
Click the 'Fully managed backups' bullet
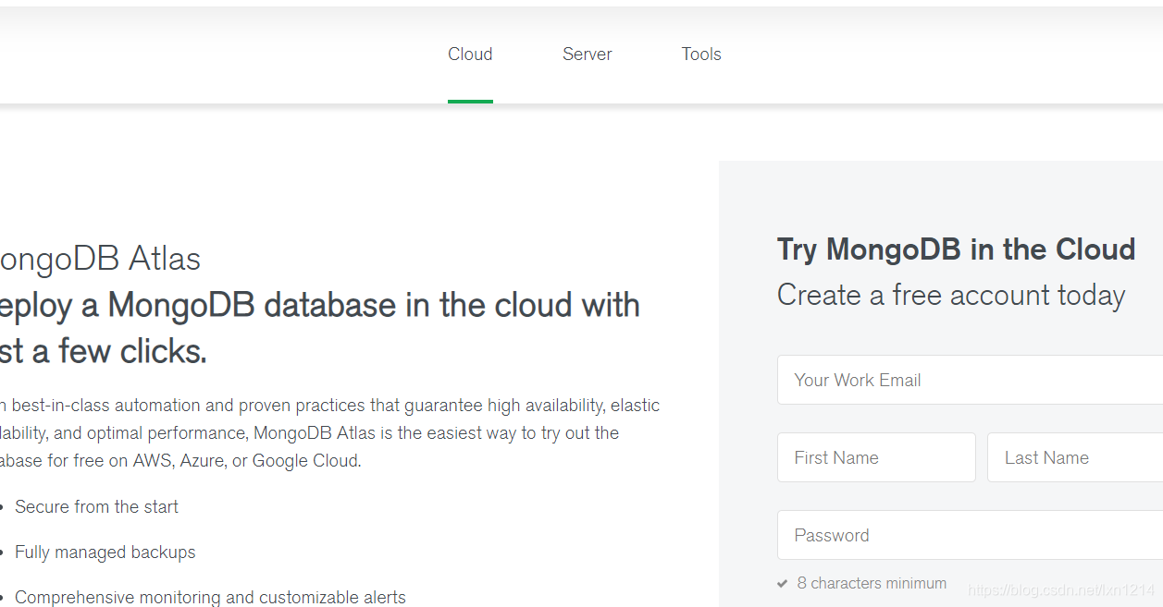[105, 552]
